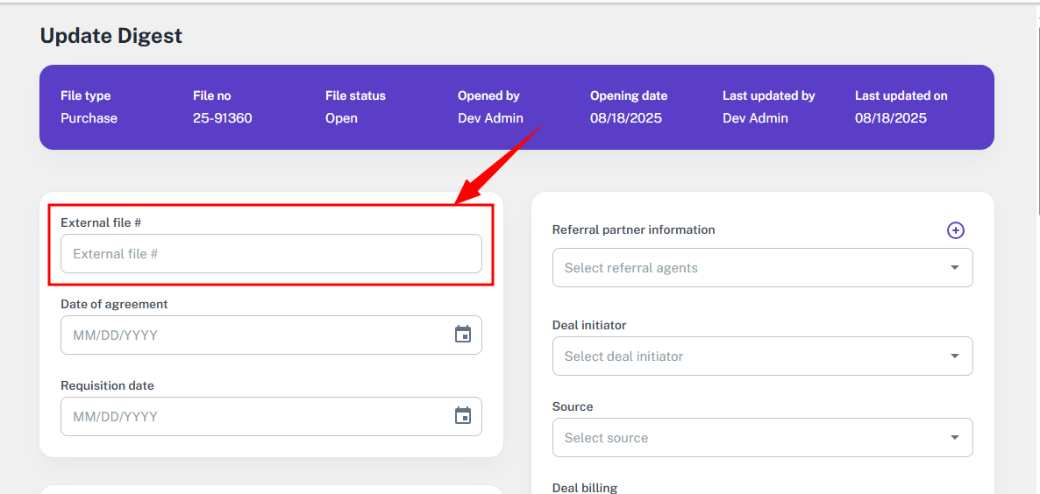This screenshot has height=494, width=1040.
Task: Click plus icon beside Referral partner information
Action: (955, 230)
